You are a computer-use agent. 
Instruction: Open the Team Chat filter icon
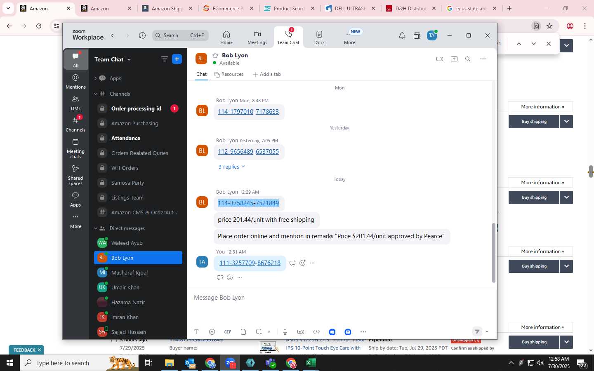165,59
